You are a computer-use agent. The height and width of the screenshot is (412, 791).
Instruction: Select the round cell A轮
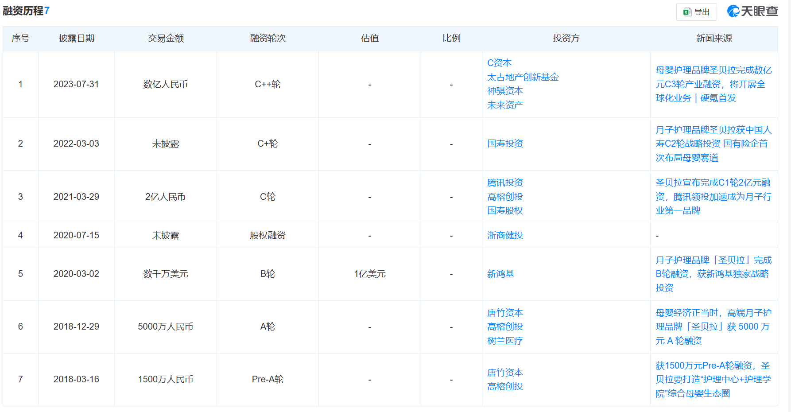268,326
